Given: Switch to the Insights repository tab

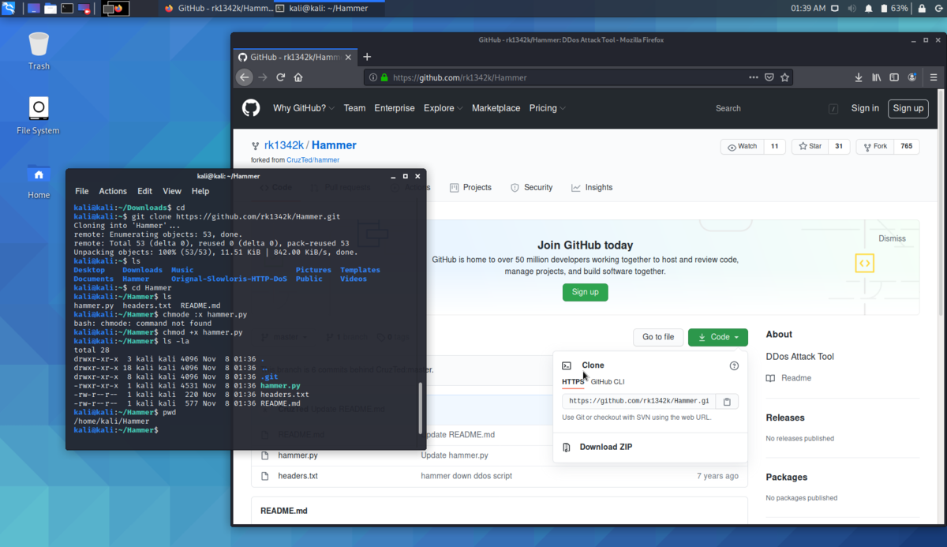Looking at the screenshot, I should pyautogui.click(x=592, y=187).
